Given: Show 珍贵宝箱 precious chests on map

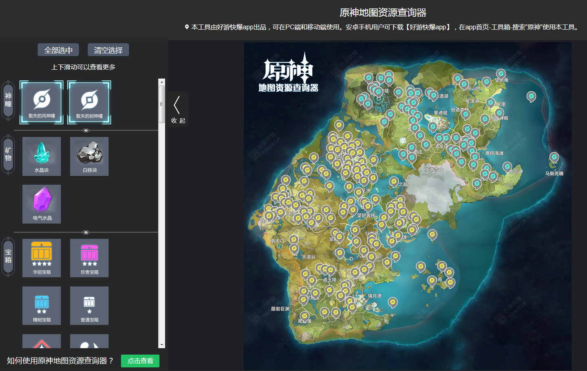Looking at the screenshot, I should click(89, 258).
